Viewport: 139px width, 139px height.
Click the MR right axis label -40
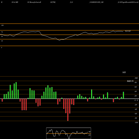click(x=136, y=109)
